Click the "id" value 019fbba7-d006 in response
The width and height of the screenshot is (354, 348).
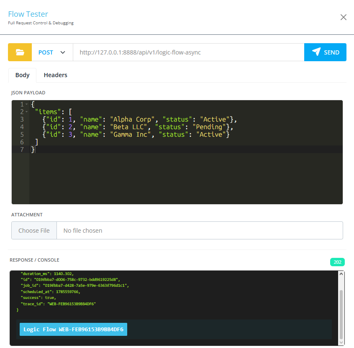(x=77, y=280)
